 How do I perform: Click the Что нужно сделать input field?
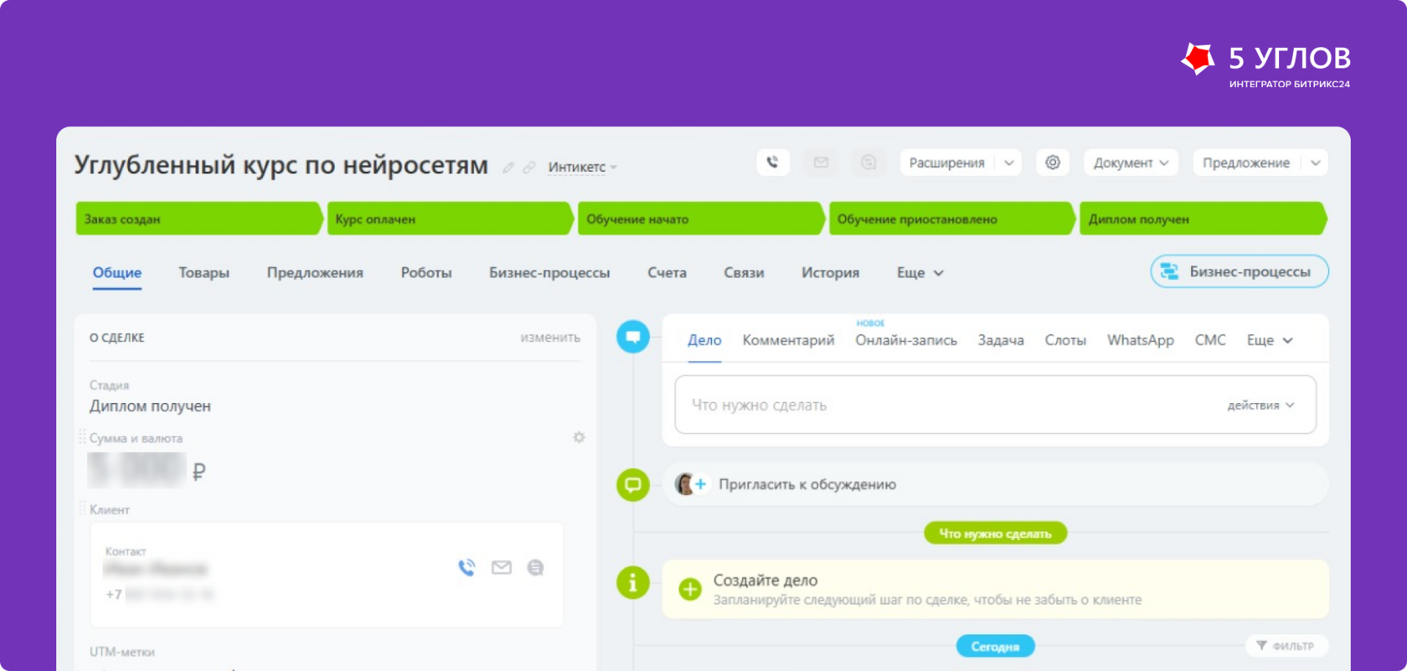click(996, 405)
